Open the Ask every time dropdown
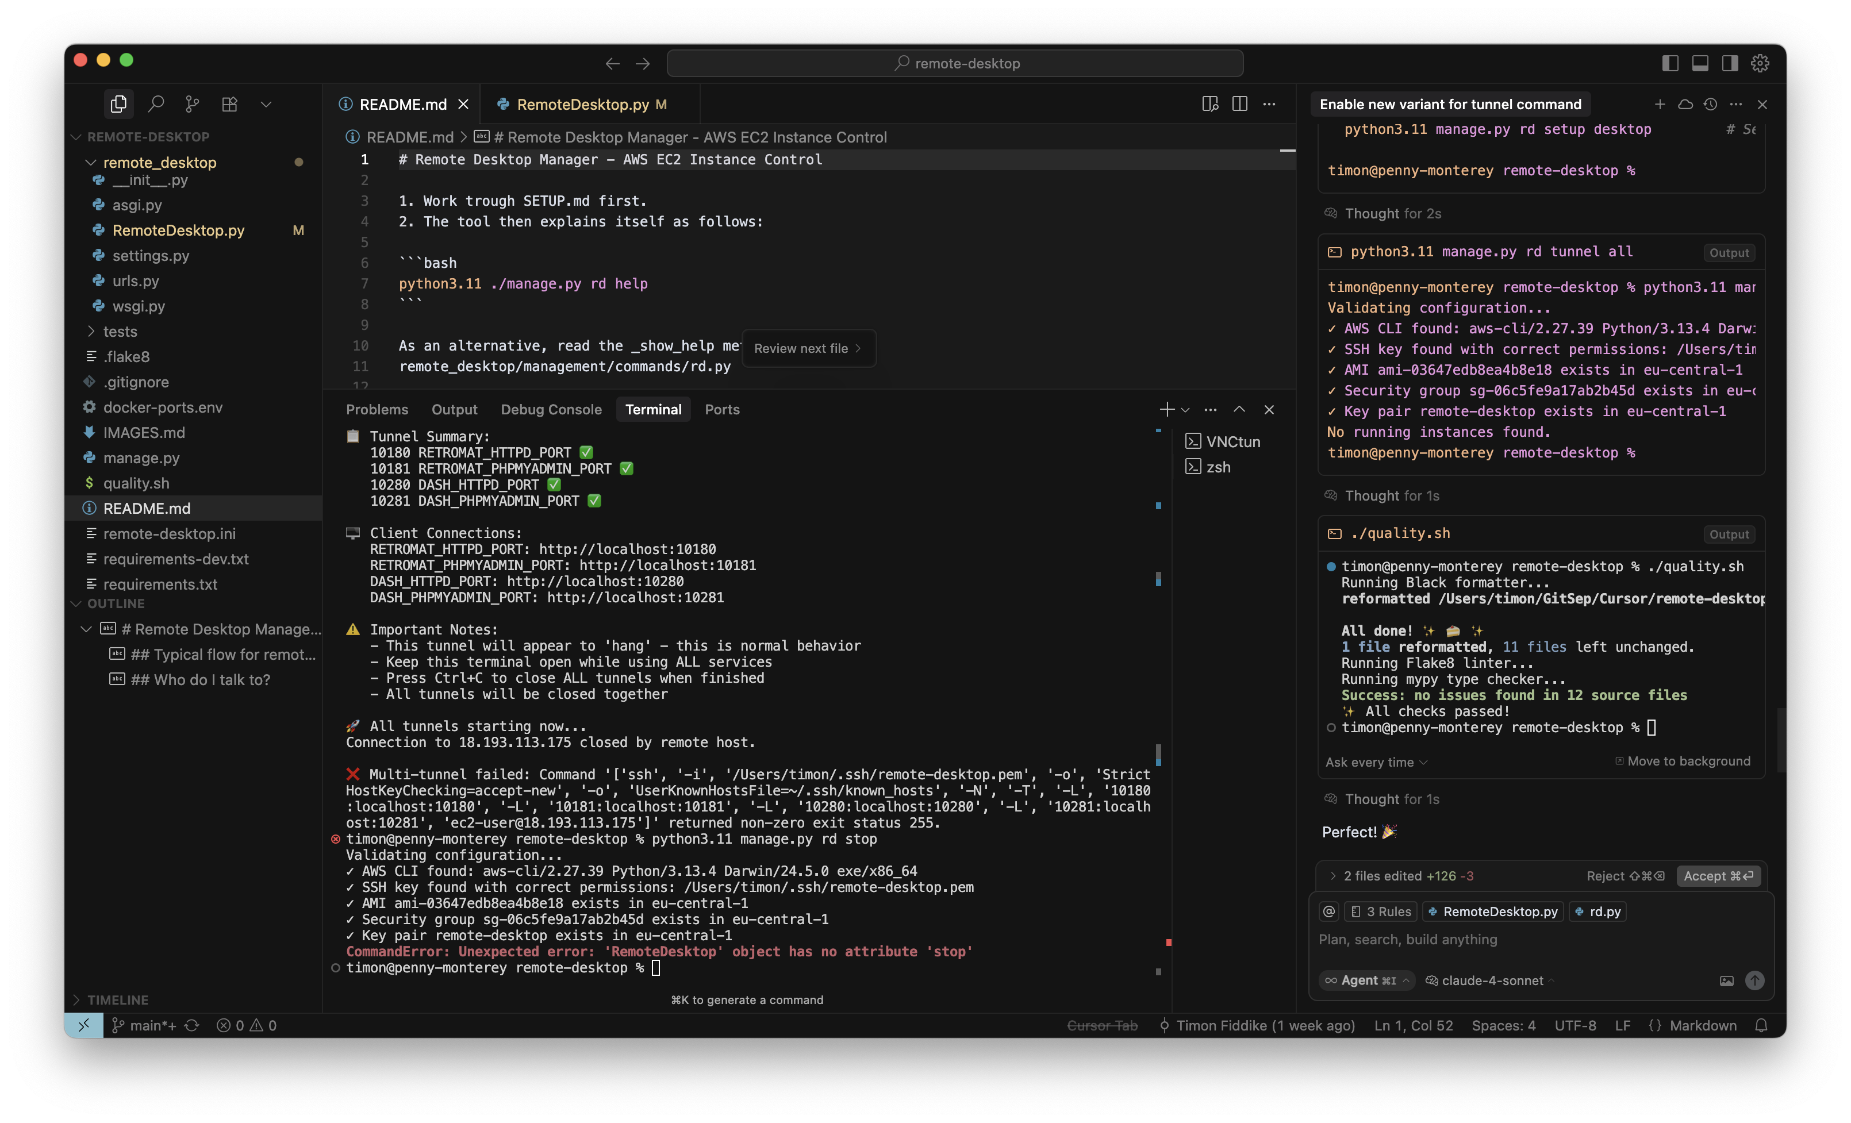1851x1123 pixels. point(1376,762)
